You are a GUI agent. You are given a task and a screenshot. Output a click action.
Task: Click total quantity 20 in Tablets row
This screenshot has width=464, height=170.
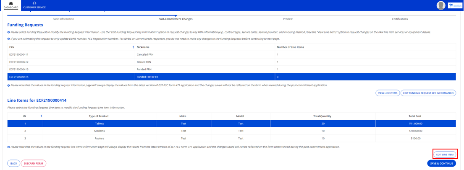tap(323, 124)
